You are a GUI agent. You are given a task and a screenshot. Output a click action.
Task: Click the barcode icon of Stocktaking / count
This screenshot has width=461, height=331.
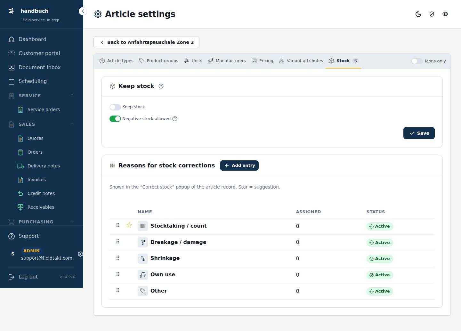pos(143,226)
